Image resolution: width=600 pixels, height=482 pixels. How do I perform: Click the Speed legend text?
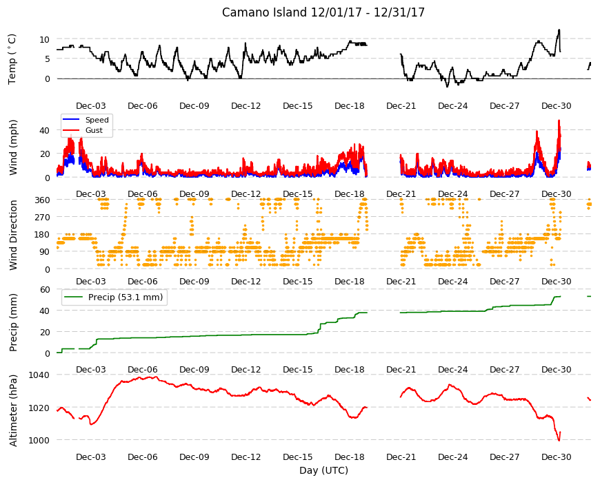click(x=97, y=120)
